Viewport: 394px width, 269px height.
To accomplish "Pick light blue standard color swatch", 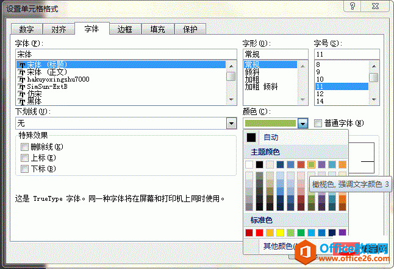I will 311,232.
